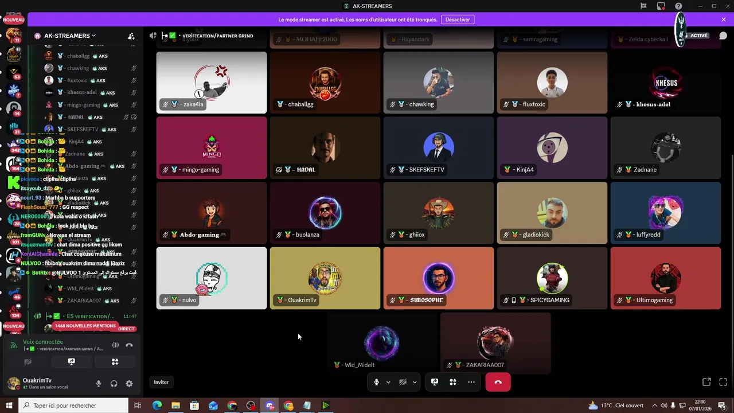Screen dimensions: 734x413
Task: Toggle headphones deafen in user panel
Action: pos(114,384)
